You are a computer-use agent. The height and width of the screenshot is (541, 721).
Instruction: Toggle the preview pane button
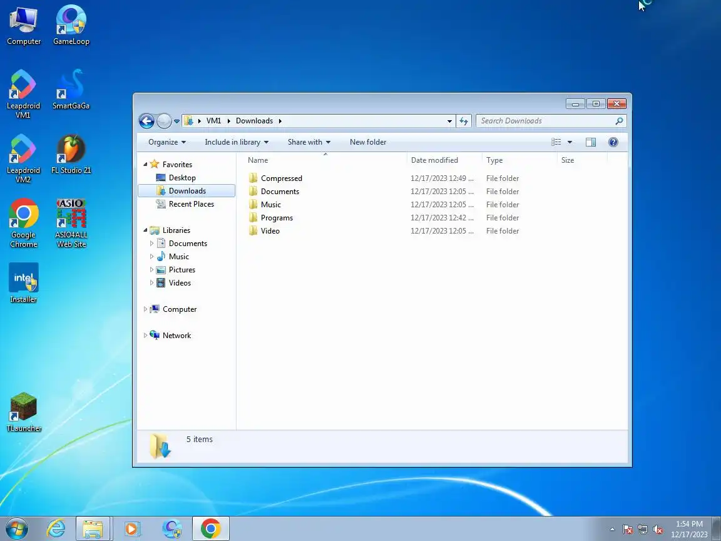[x=590, y=142]
